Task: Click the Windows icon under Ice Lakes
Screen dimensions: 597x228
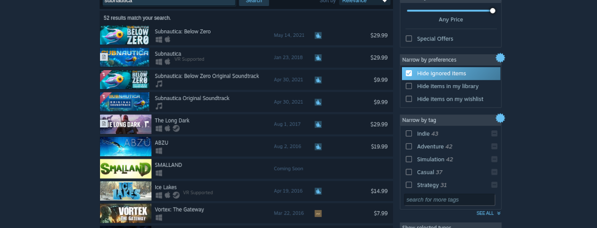Action: click(159, 195)
